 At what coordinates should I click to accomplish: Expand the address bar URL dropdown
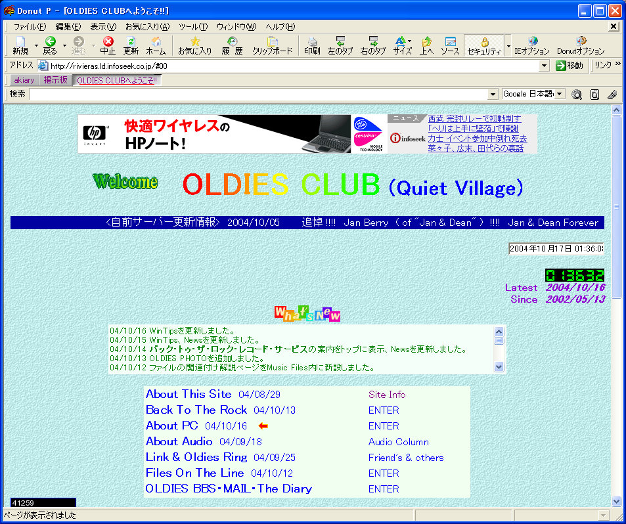[x=544, y=66]
